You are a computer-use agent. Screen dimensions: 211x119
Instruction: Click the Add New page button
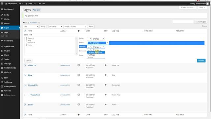[37, 10]
